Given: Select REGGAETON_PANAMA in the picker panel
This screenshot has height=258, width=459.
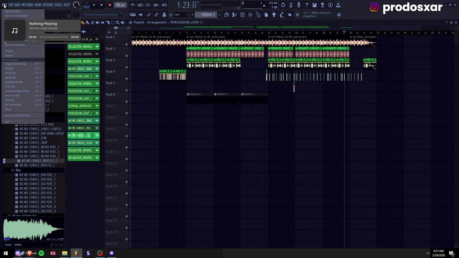Looking at the screenshot, I should click(83, 54).
